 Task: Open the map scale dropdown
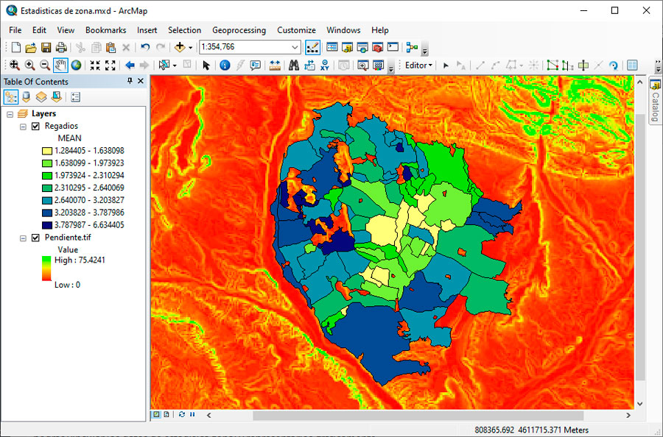pos(295,47)
